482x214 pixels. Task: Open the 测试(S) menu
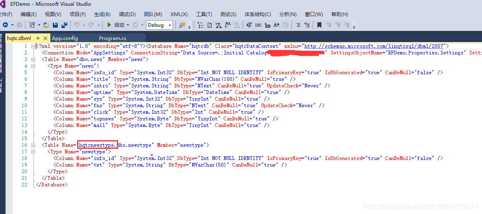(x=228, y=14)
